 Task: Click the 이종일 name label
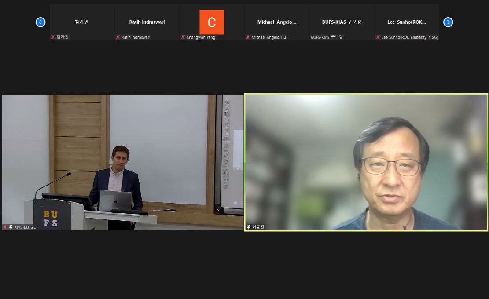tap(258, 227)
